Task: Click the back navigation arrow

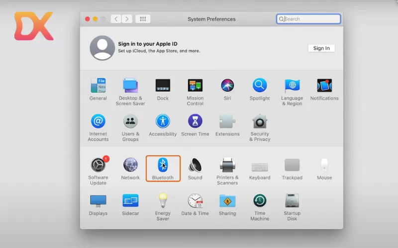Action: [x=116, y=19]
